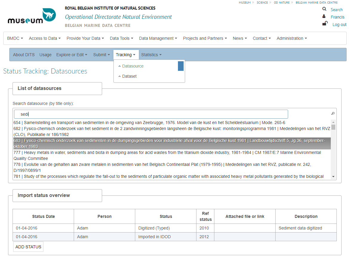Click the datasource list scroll down arrow
Viewport: 352px width, 260px height.
tap(333, 177)
